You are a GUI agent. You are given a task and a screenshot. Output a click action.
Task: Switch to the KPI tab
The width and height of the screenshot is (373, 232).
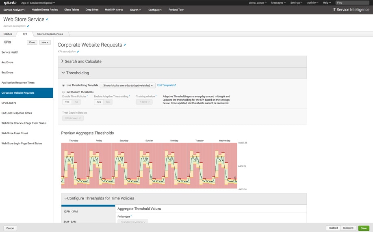tap(25, 34)
